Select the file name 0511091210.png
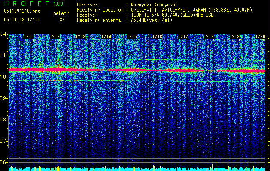The width and height of the screenshot is (270, 171). [x=22, y=11]
